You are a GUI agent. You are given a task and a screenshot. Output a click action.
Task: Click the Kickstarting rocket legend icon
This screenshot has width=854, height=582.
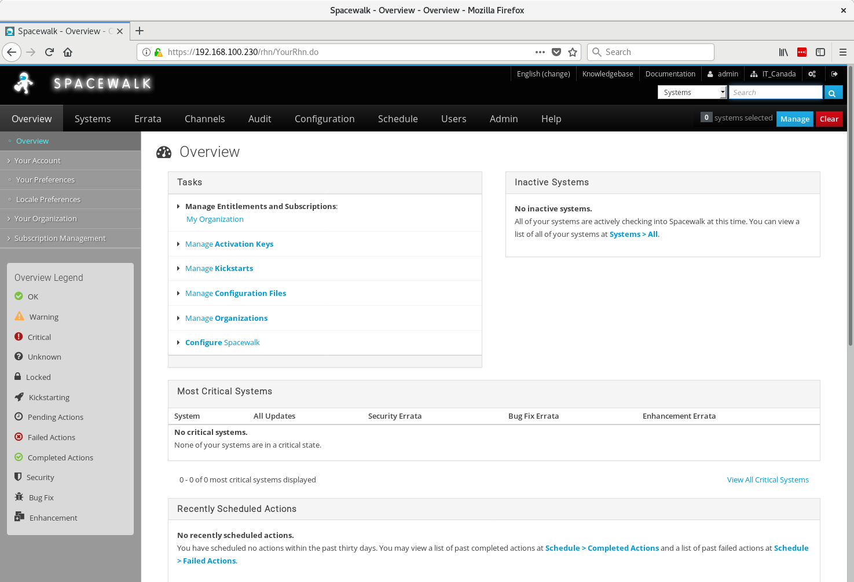click(x=19, y=397)
